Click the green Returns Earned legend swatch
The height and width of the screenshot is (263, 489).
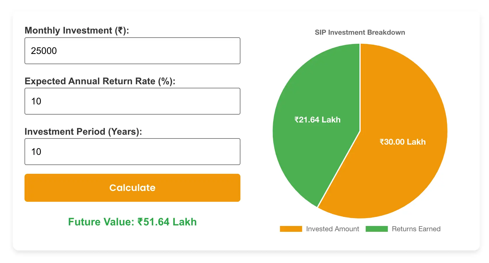pos(377,229)
